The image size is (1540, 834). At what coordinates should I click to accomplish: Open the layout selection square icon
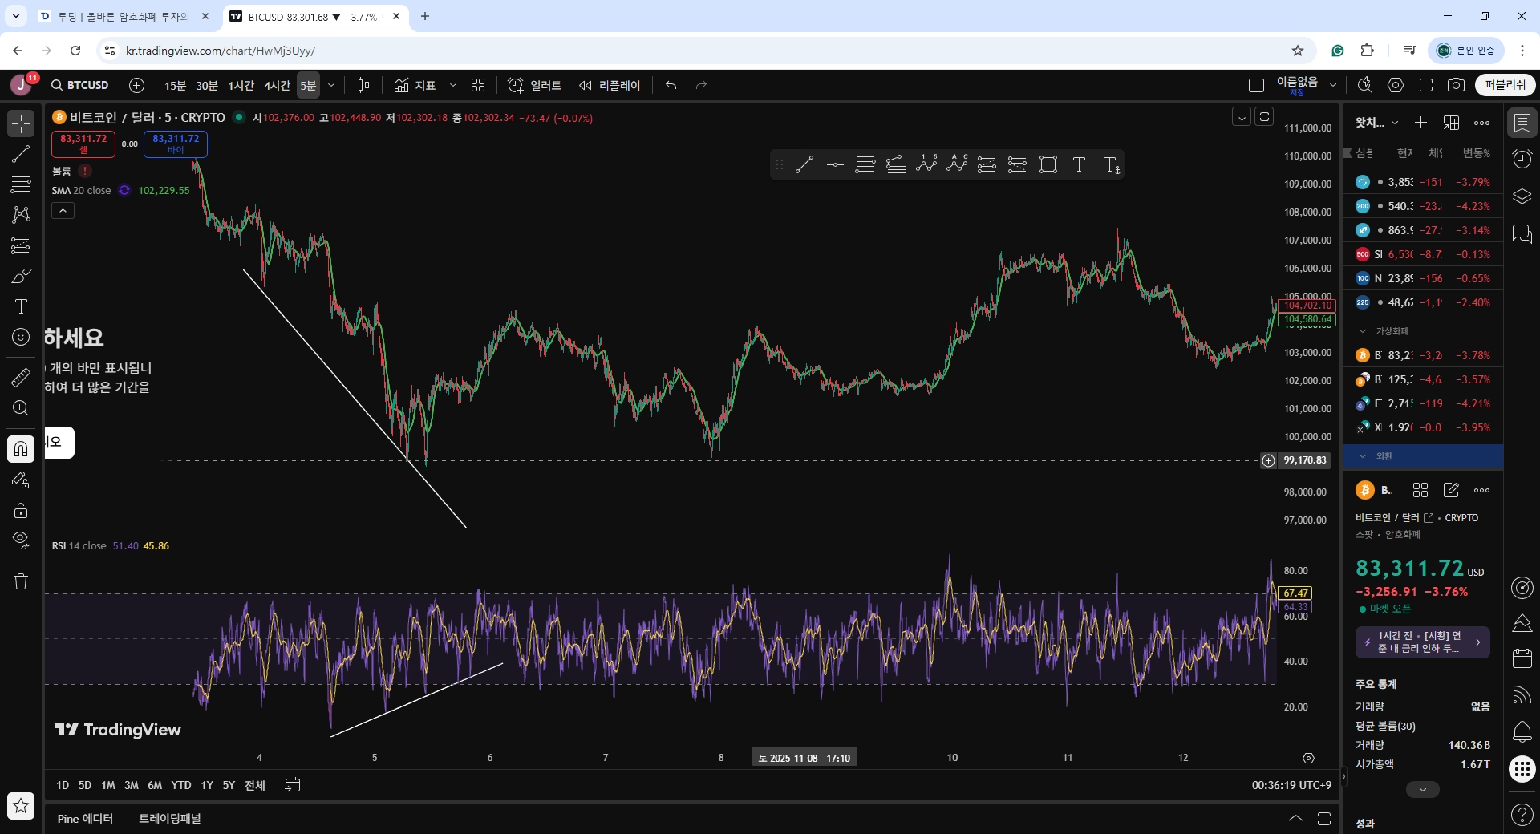[x=1256, y=85]
